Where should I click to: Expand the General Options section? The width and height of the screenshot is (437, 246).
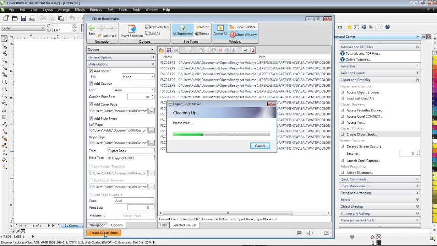[x=121, y=57]
